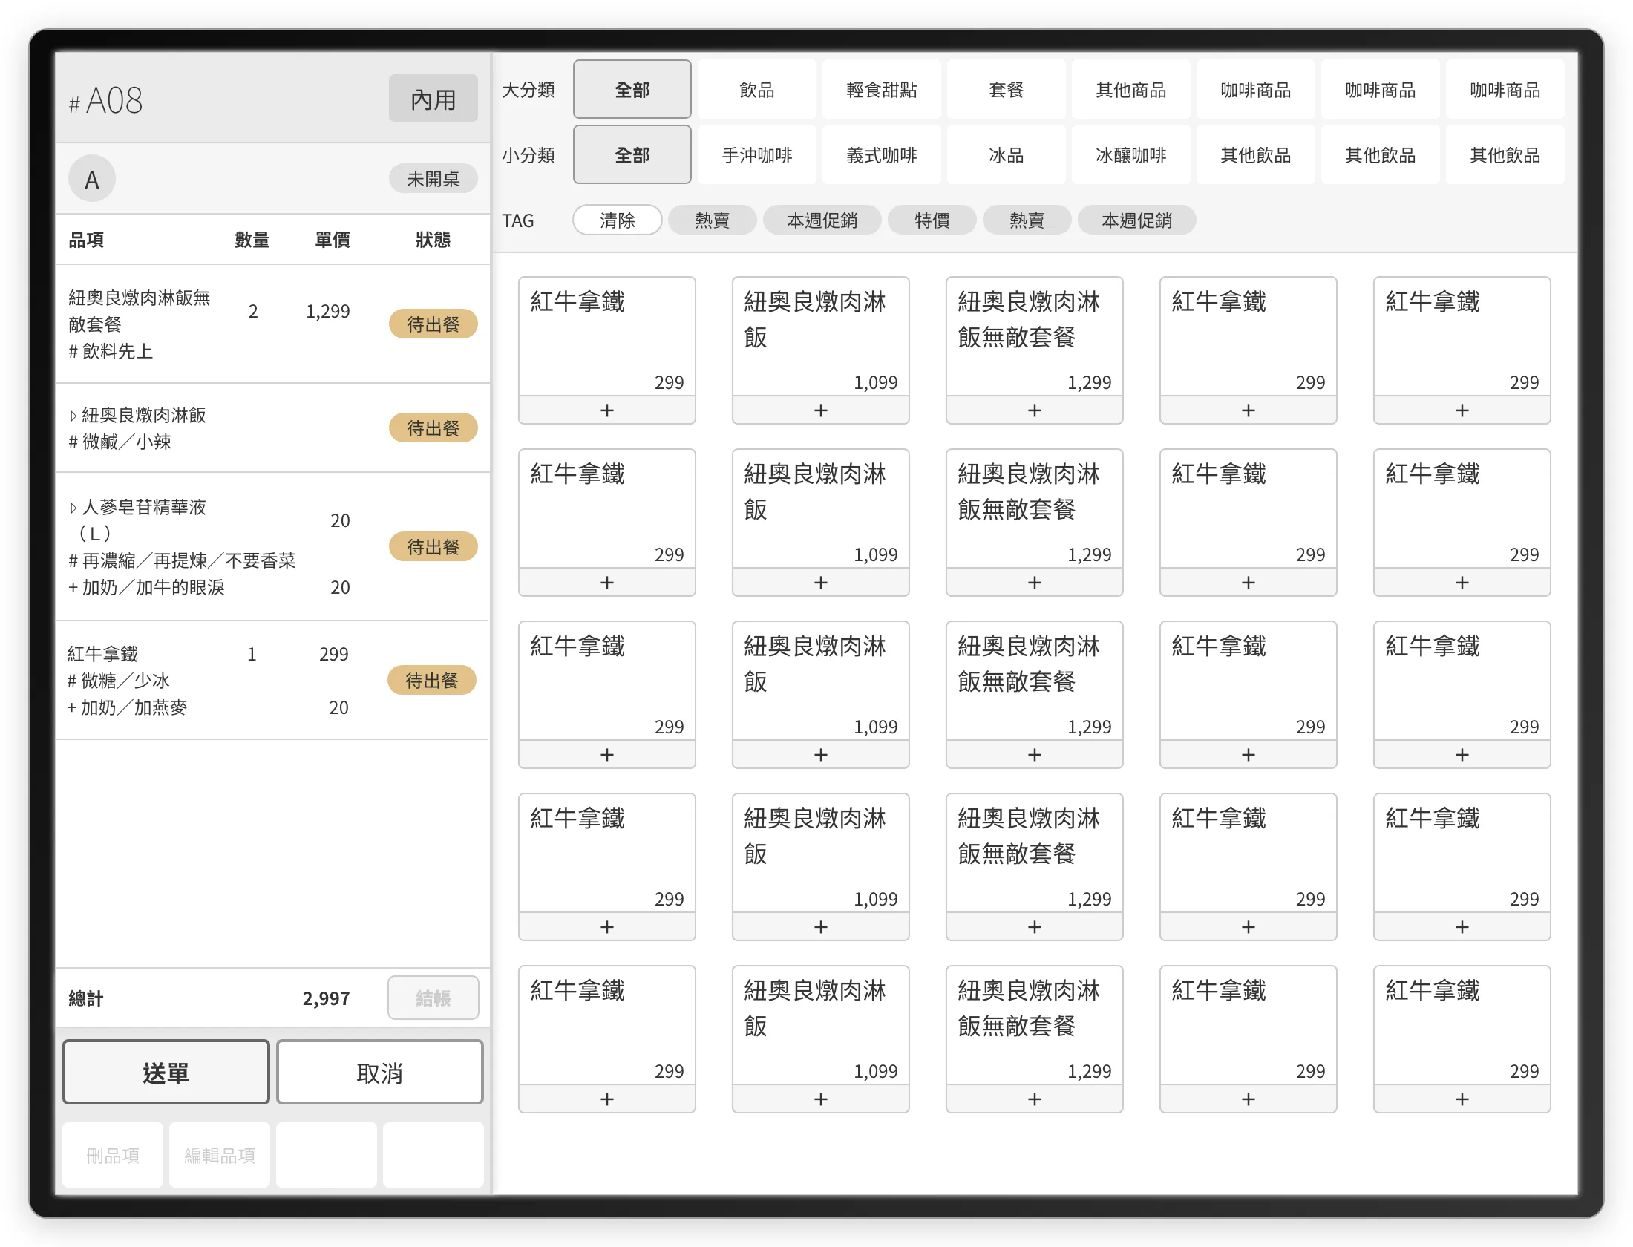Select the 紅牛拿鐵 order line with 微糖／少冰
Image resolution: width=1633 pixels, height=1247 pixels.
273,681
